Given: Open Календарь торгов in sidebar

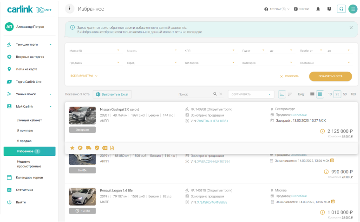Looking at the screenshot, I should (31, 177).
